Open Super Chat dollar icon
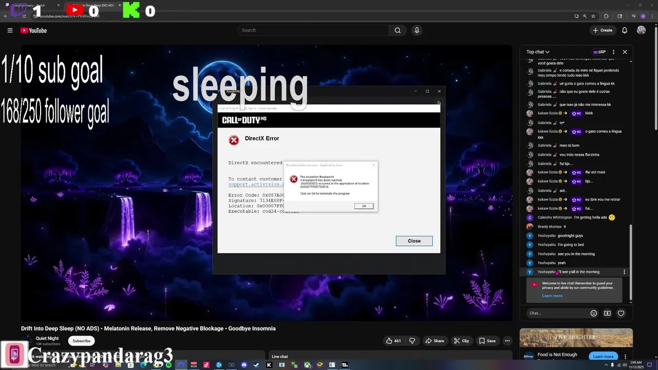The image size is (658, 370). click(607, 313)
